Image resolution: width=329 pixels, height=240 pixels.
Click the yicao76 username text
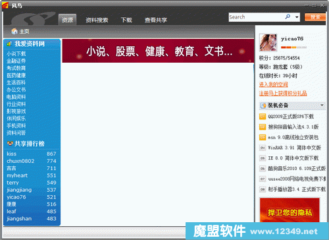(292, 39)
